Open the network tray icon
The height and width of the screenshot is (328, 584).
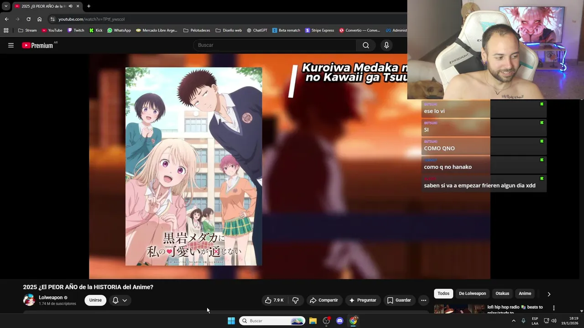coord(546,321)
